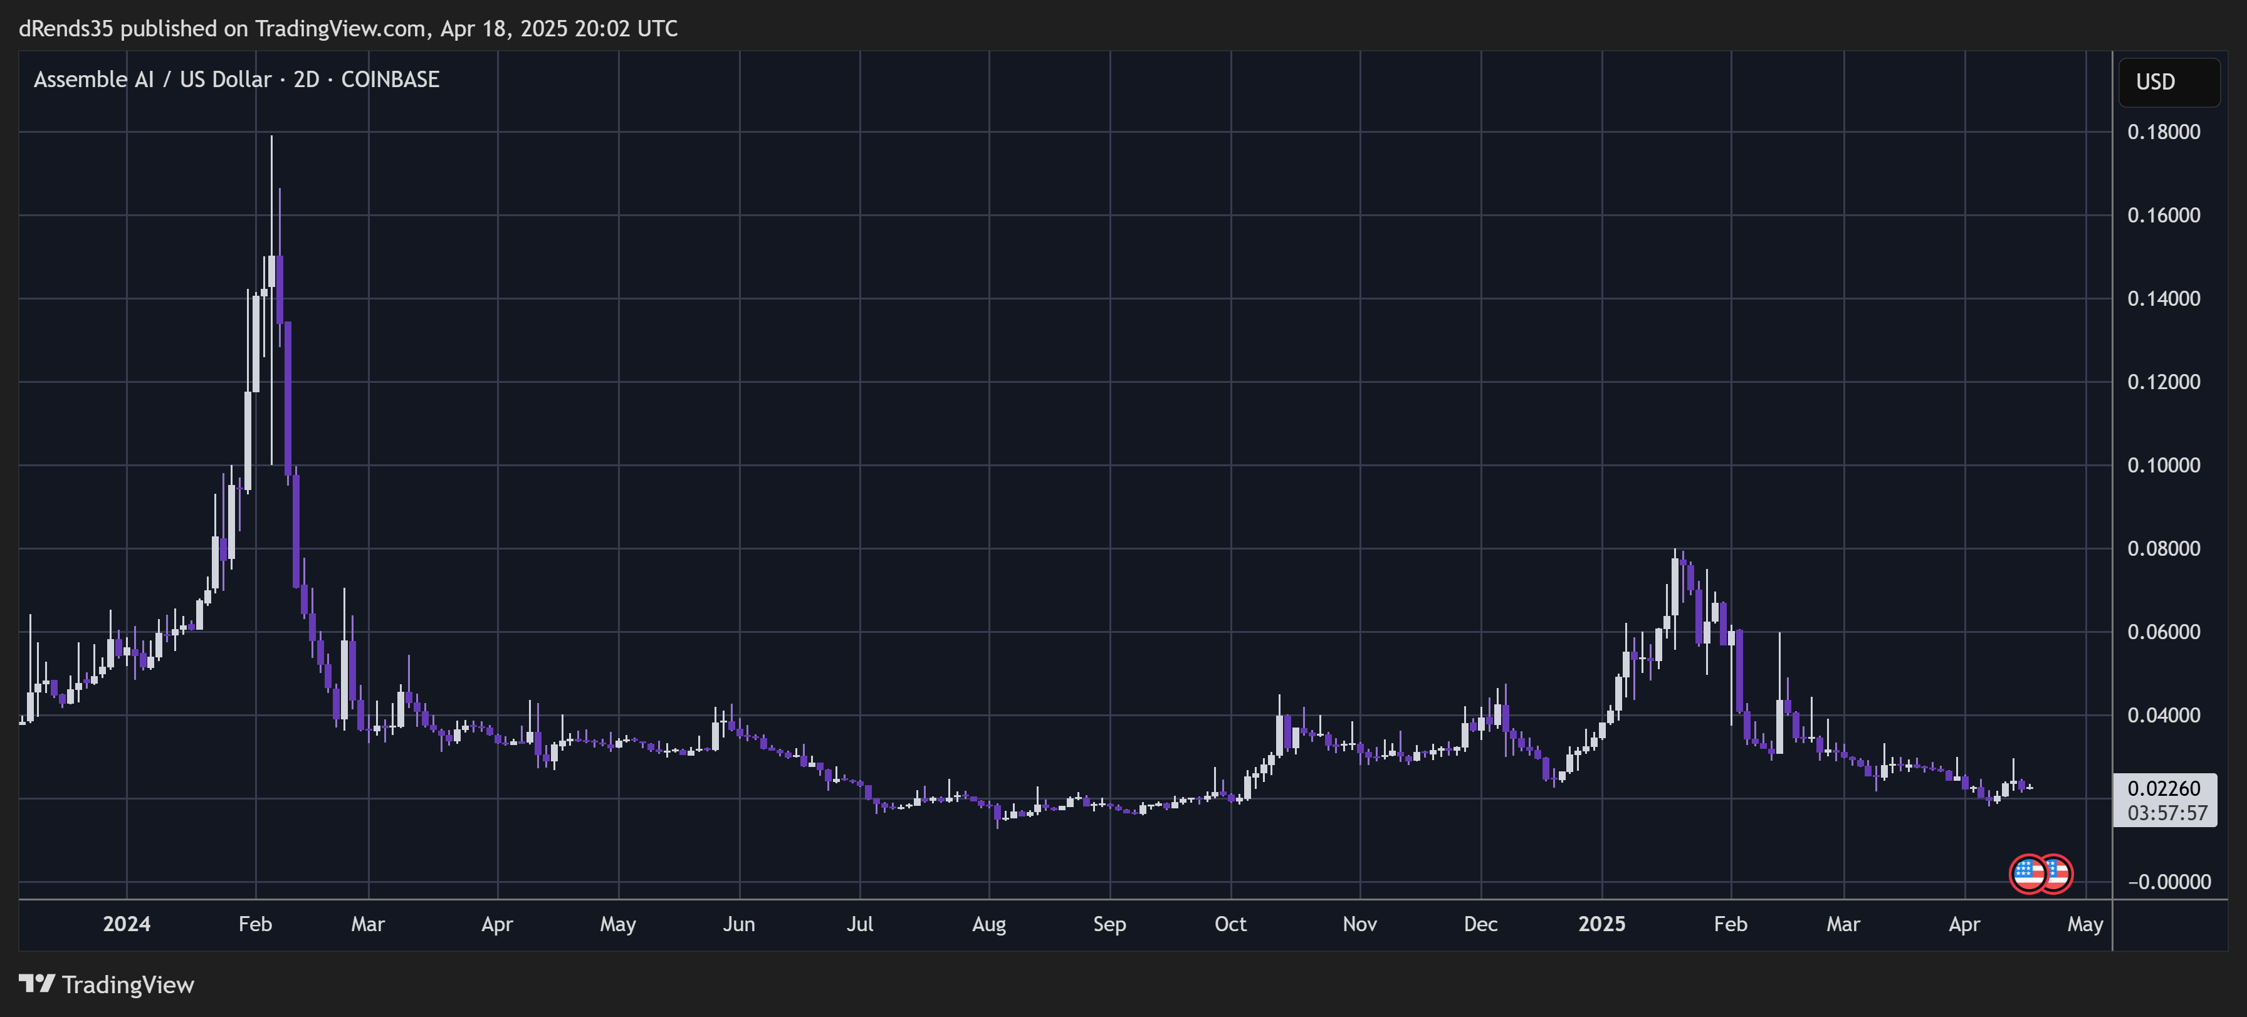Click the Dec time axis label
Screen dimensions: 2247x1017
(1480, 924)
